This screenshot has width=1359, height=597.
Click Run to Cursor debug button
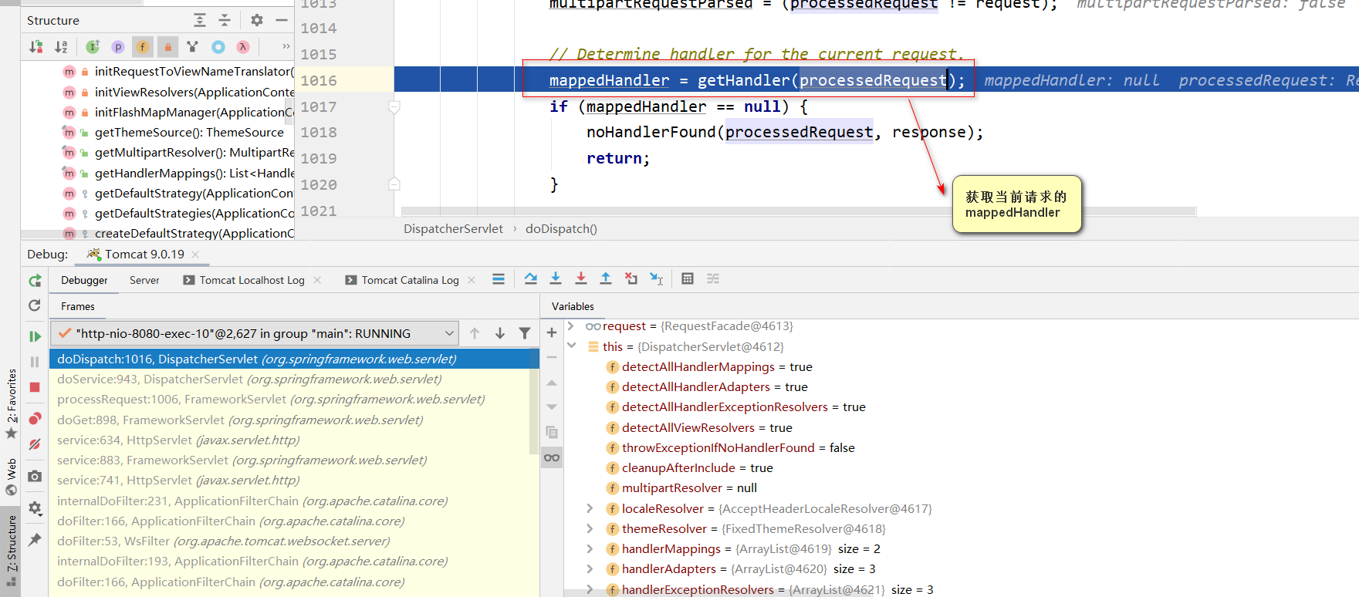pyautogui.click(x=656, y=279)
